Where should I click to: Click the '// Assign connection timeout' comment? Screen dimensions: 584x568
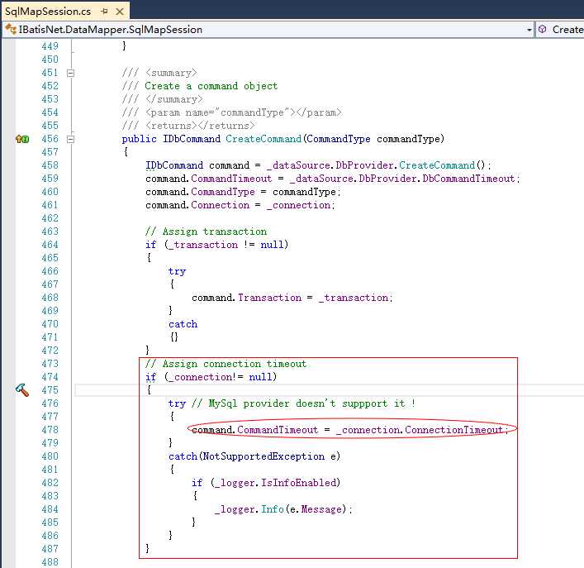click(x=226, y=364)
